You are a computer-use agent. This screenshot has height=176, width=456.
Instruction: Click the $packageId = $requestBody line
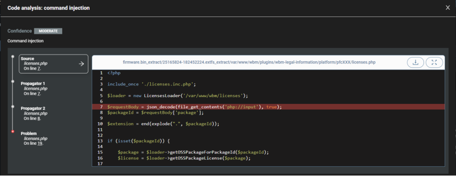(x=155, y=112)
